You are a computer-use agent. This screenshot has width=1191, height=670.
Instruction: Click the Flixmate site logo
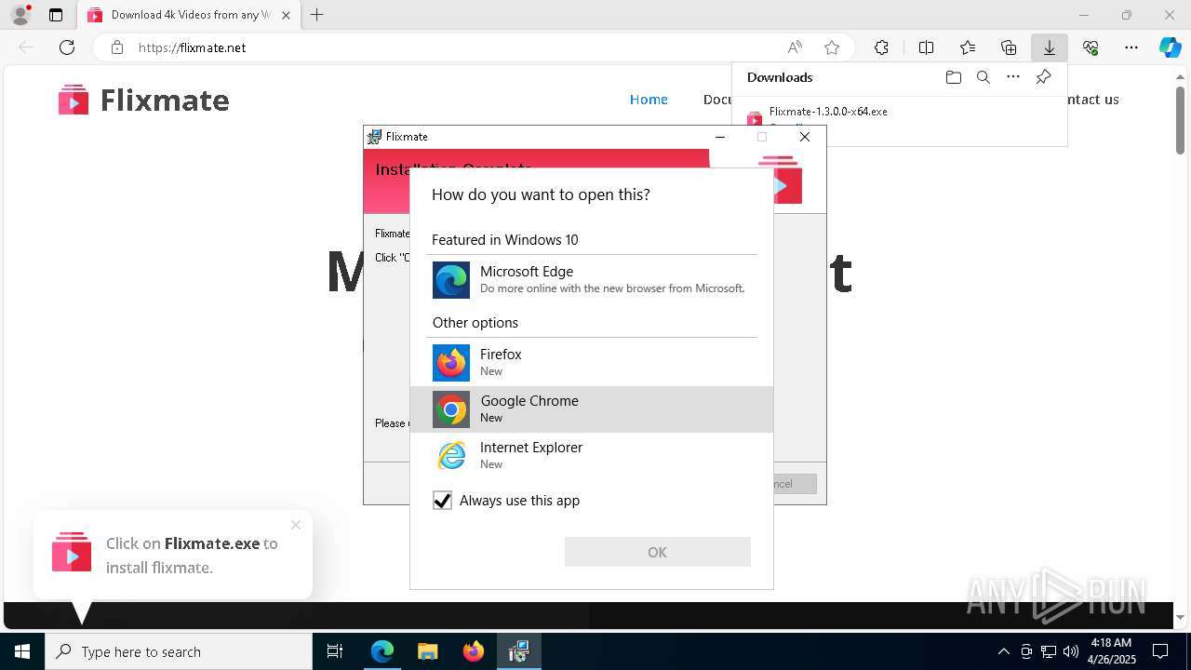pyautogui.click(x=143, y=100)
